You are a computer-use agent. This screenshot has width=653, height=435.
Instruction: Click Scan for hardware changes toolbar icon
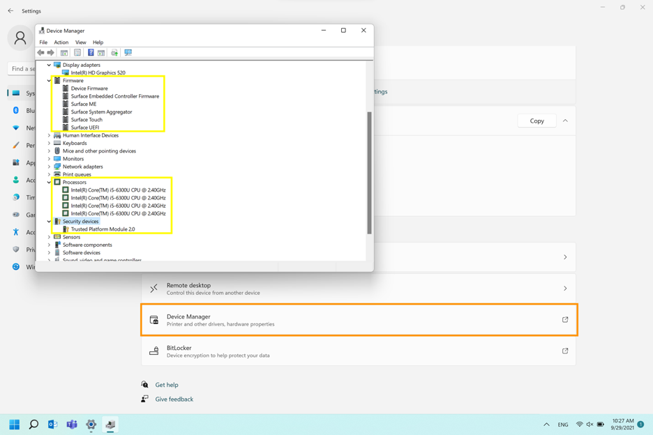128,52
